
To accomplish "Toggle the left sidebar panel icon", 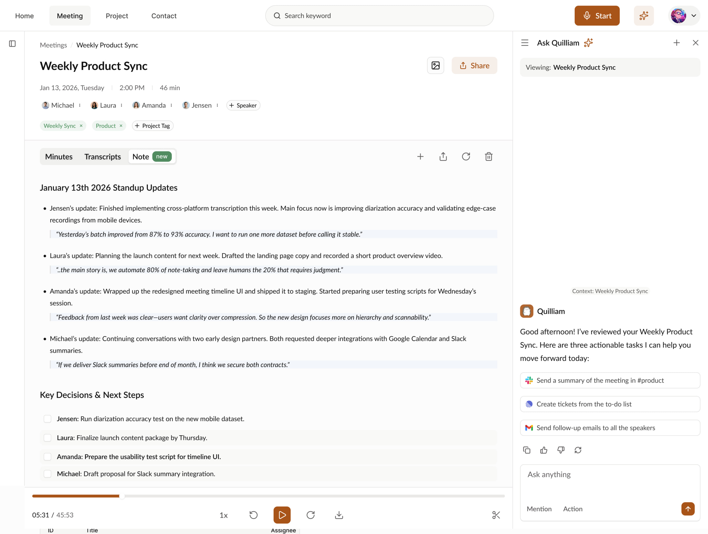I will tap(12, 44).
